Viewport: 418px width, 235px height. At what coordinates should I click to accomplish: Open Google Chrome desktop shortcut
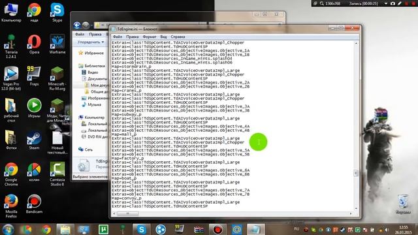click(x=11, y=174)
